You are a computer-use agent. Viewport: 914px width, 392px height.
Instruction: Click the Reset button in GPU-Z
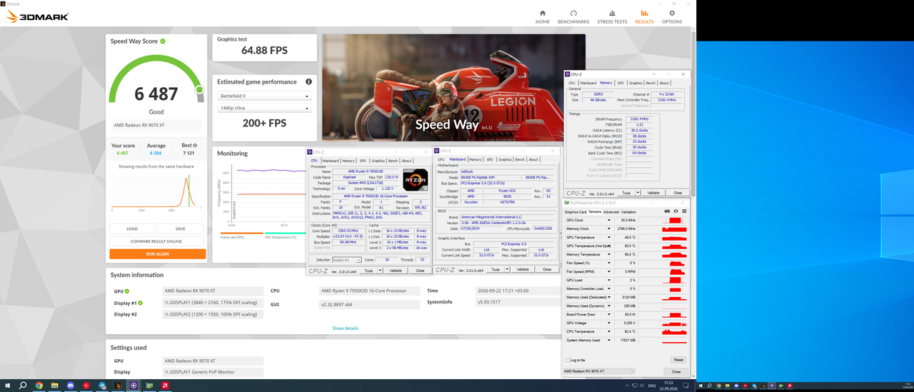coord(678,360)
